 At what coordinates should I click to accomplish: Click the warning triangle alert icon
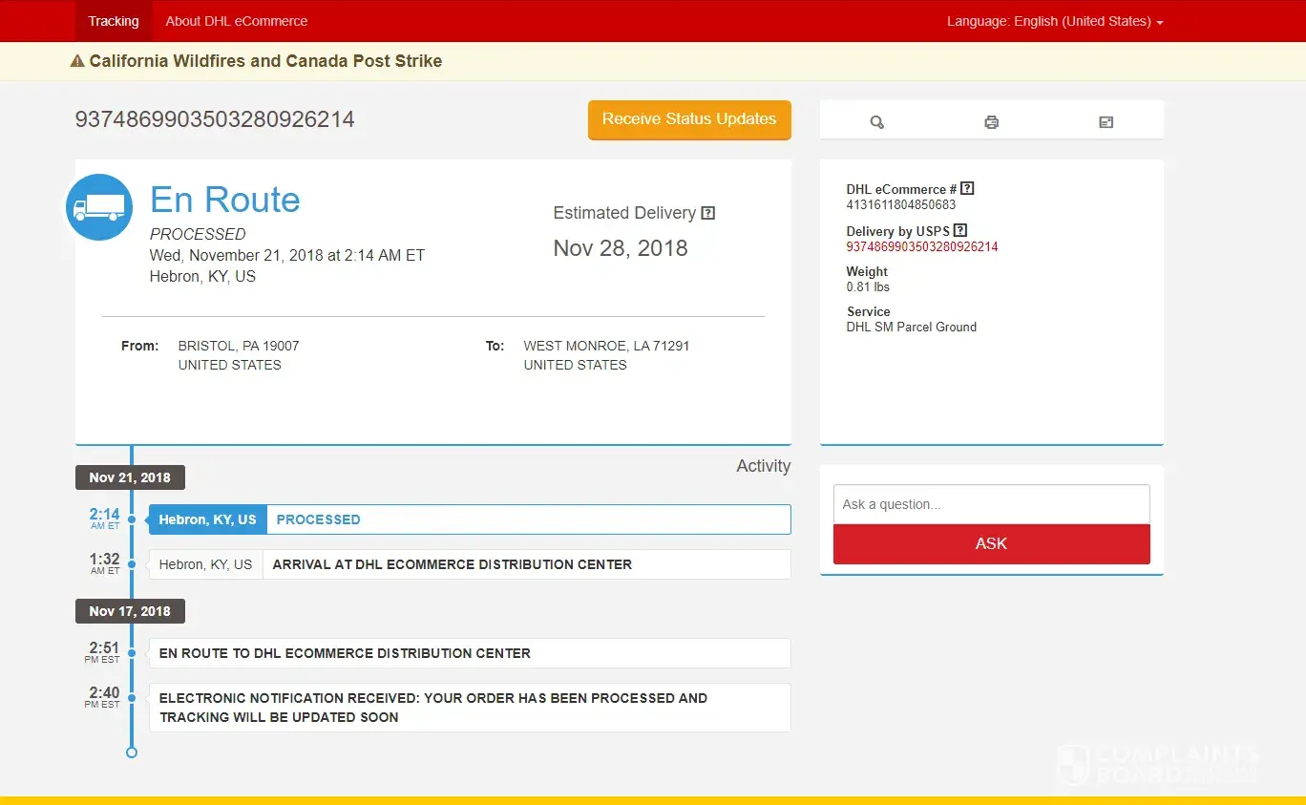point(77,61)
